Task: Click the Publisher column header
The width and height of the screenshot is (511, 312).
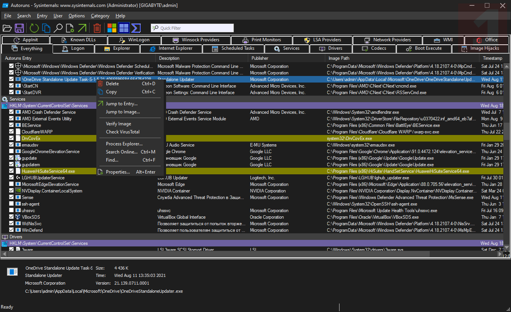Action: [260, 58]
